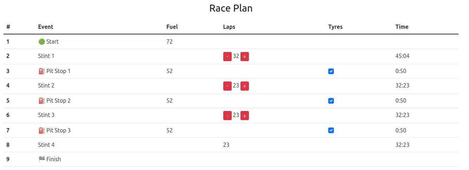Increase Stint 1 laps with plus button
Screen dimensions: 469x170
[x=245, y=57]
